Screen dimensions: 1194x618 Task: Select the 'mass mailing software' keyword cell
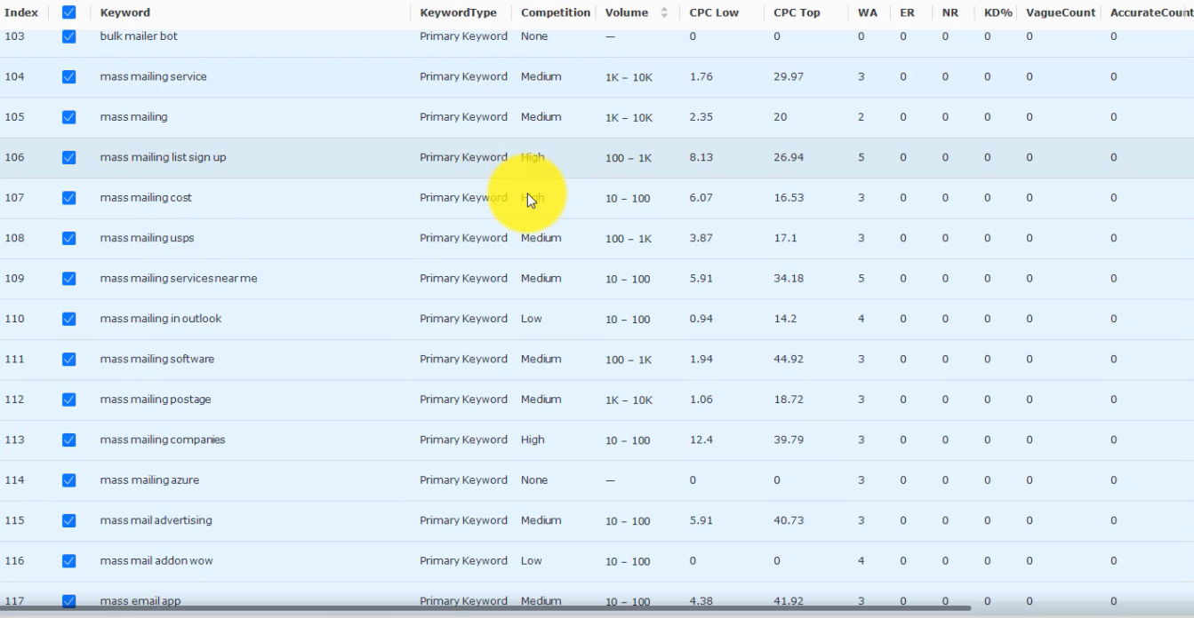157,359
